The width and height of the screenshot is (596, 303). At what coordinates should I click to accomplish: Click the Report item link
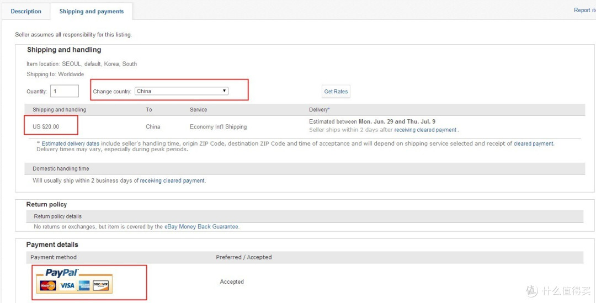584,10
